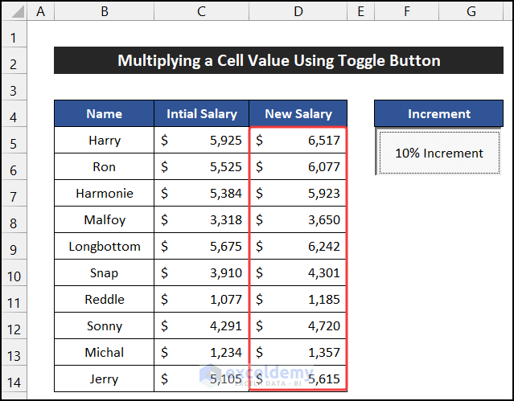
Task: Click the Intial Salary header cell
Action: point(201,114)
